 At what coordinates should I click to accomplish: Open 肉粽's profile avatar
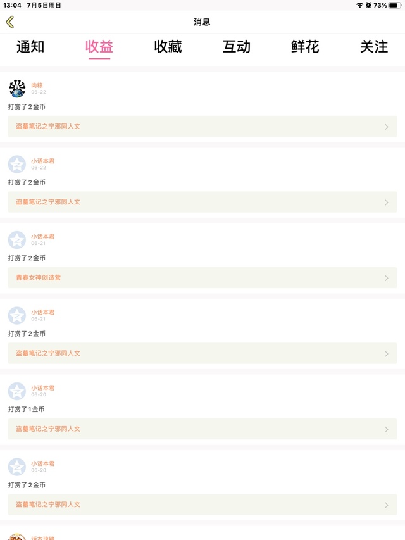click(17, 89)
